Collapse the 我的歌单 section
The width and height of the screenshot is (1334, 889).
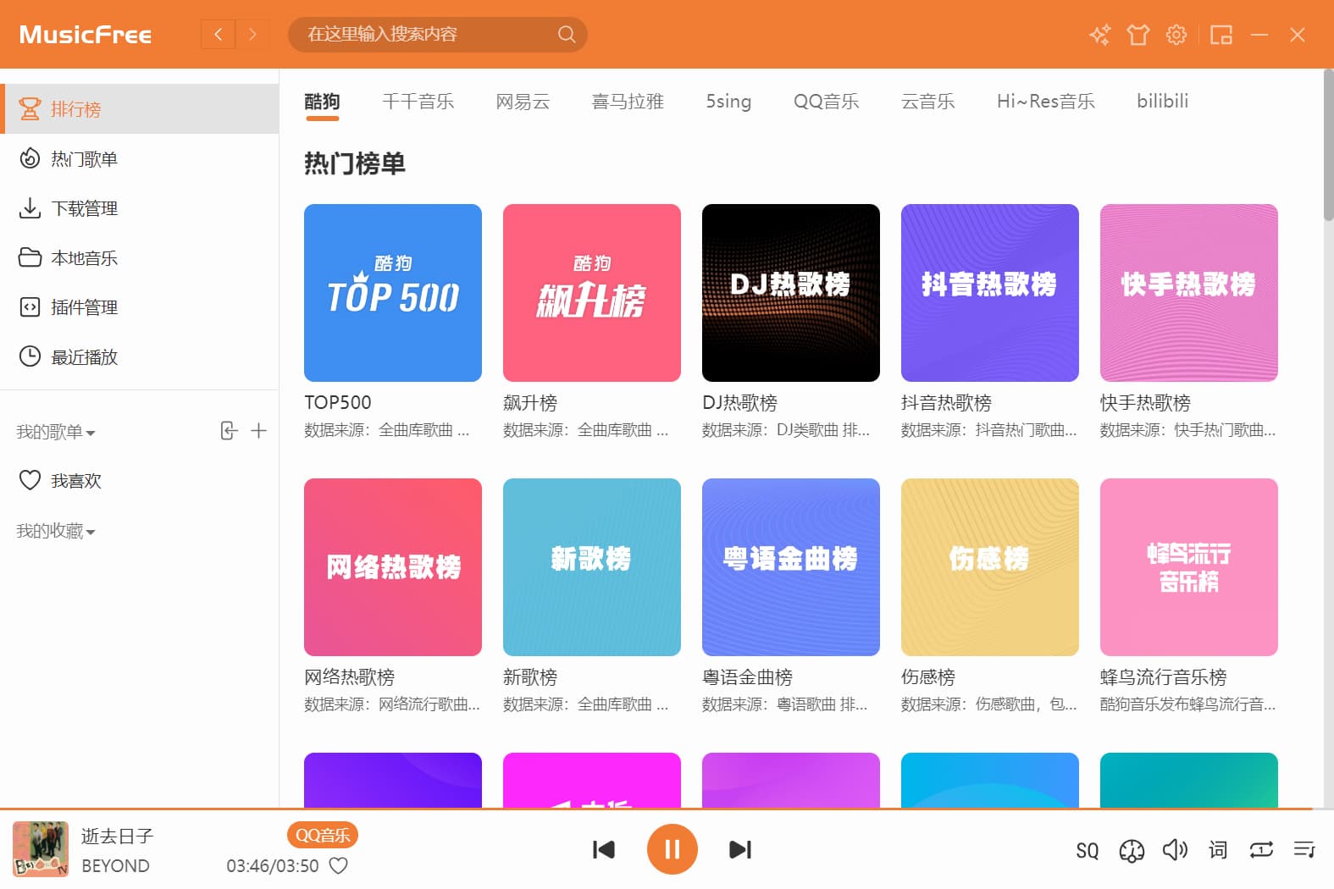pyautogui.click(x=56, y=433)
